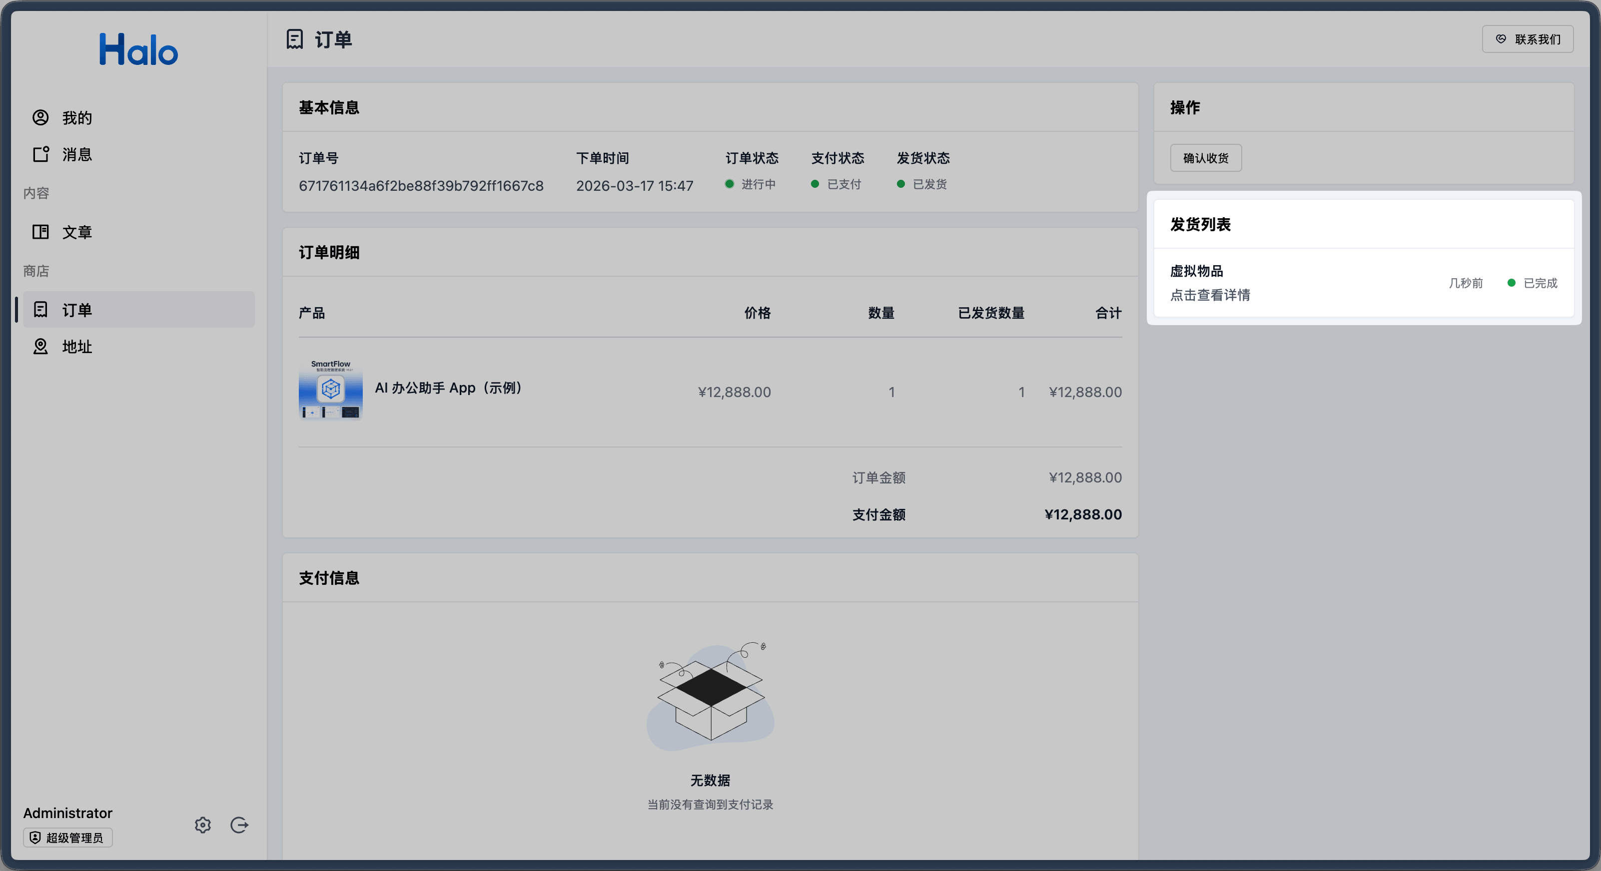Click the Administrator username
This screenshot has width=1601, height=871.
[68, 813]
